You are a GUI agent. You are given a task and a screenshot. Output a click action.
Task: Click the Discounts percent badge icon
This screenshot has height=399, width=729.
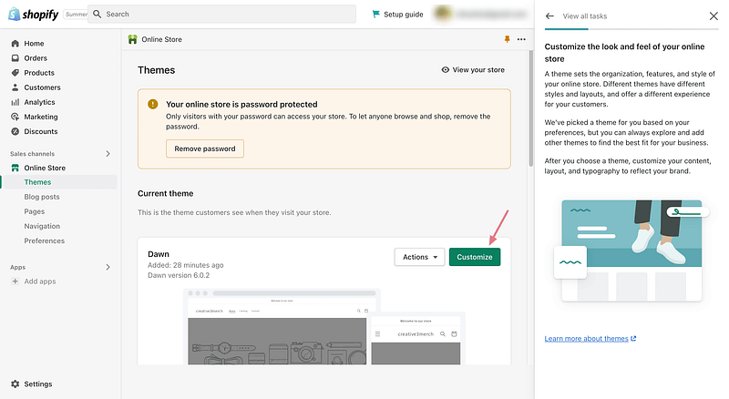(15, 131)
